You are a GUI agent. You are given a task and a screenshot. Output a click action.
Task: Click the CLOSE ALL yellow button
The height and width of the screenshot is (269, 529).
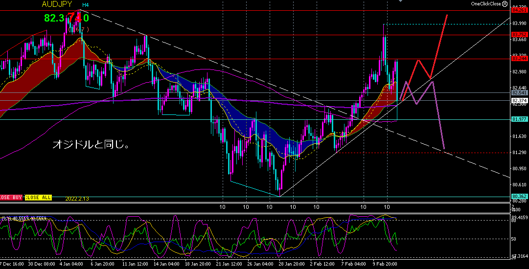(39, 198)
